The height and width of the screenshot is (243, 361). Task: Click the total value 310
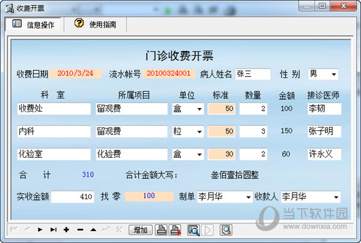pos(88,174)
